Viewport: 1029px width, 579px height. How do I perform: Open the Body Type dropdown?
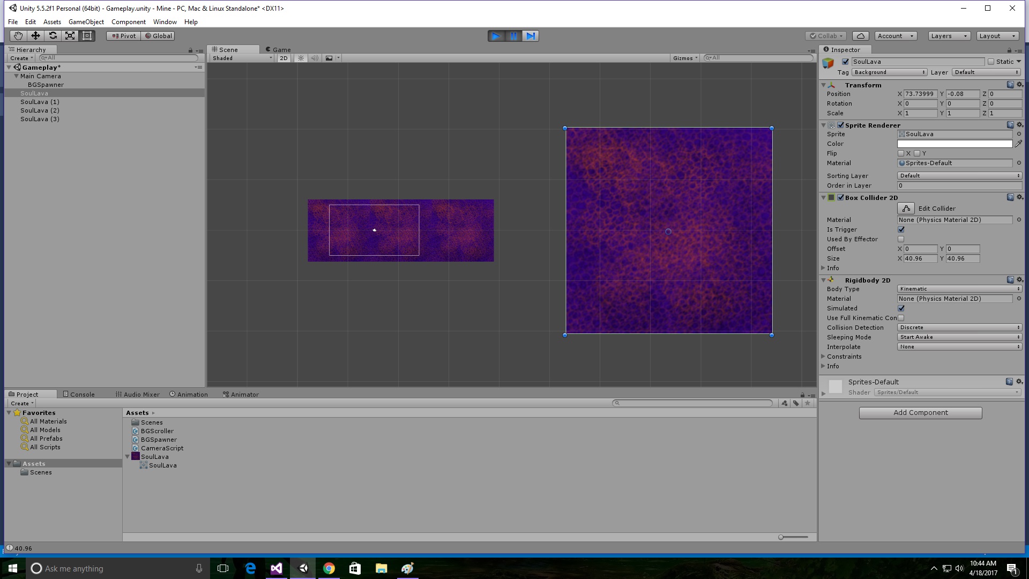click(x=959, y=288)
